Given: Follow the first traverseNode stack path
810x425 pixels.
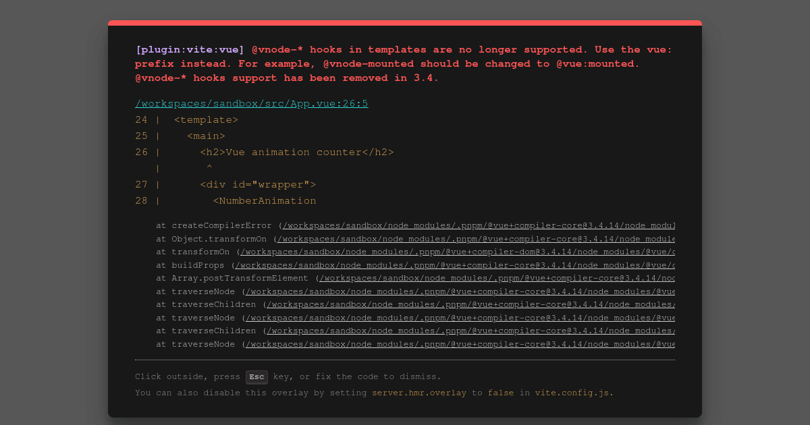Looking at the screenshot, I should pos(460,291).
